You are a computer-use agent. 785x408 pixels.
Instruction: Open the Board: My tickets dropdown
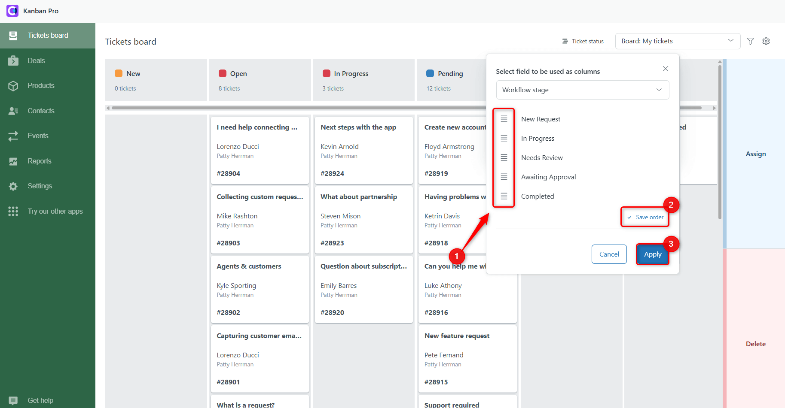[x=678, y=41]
